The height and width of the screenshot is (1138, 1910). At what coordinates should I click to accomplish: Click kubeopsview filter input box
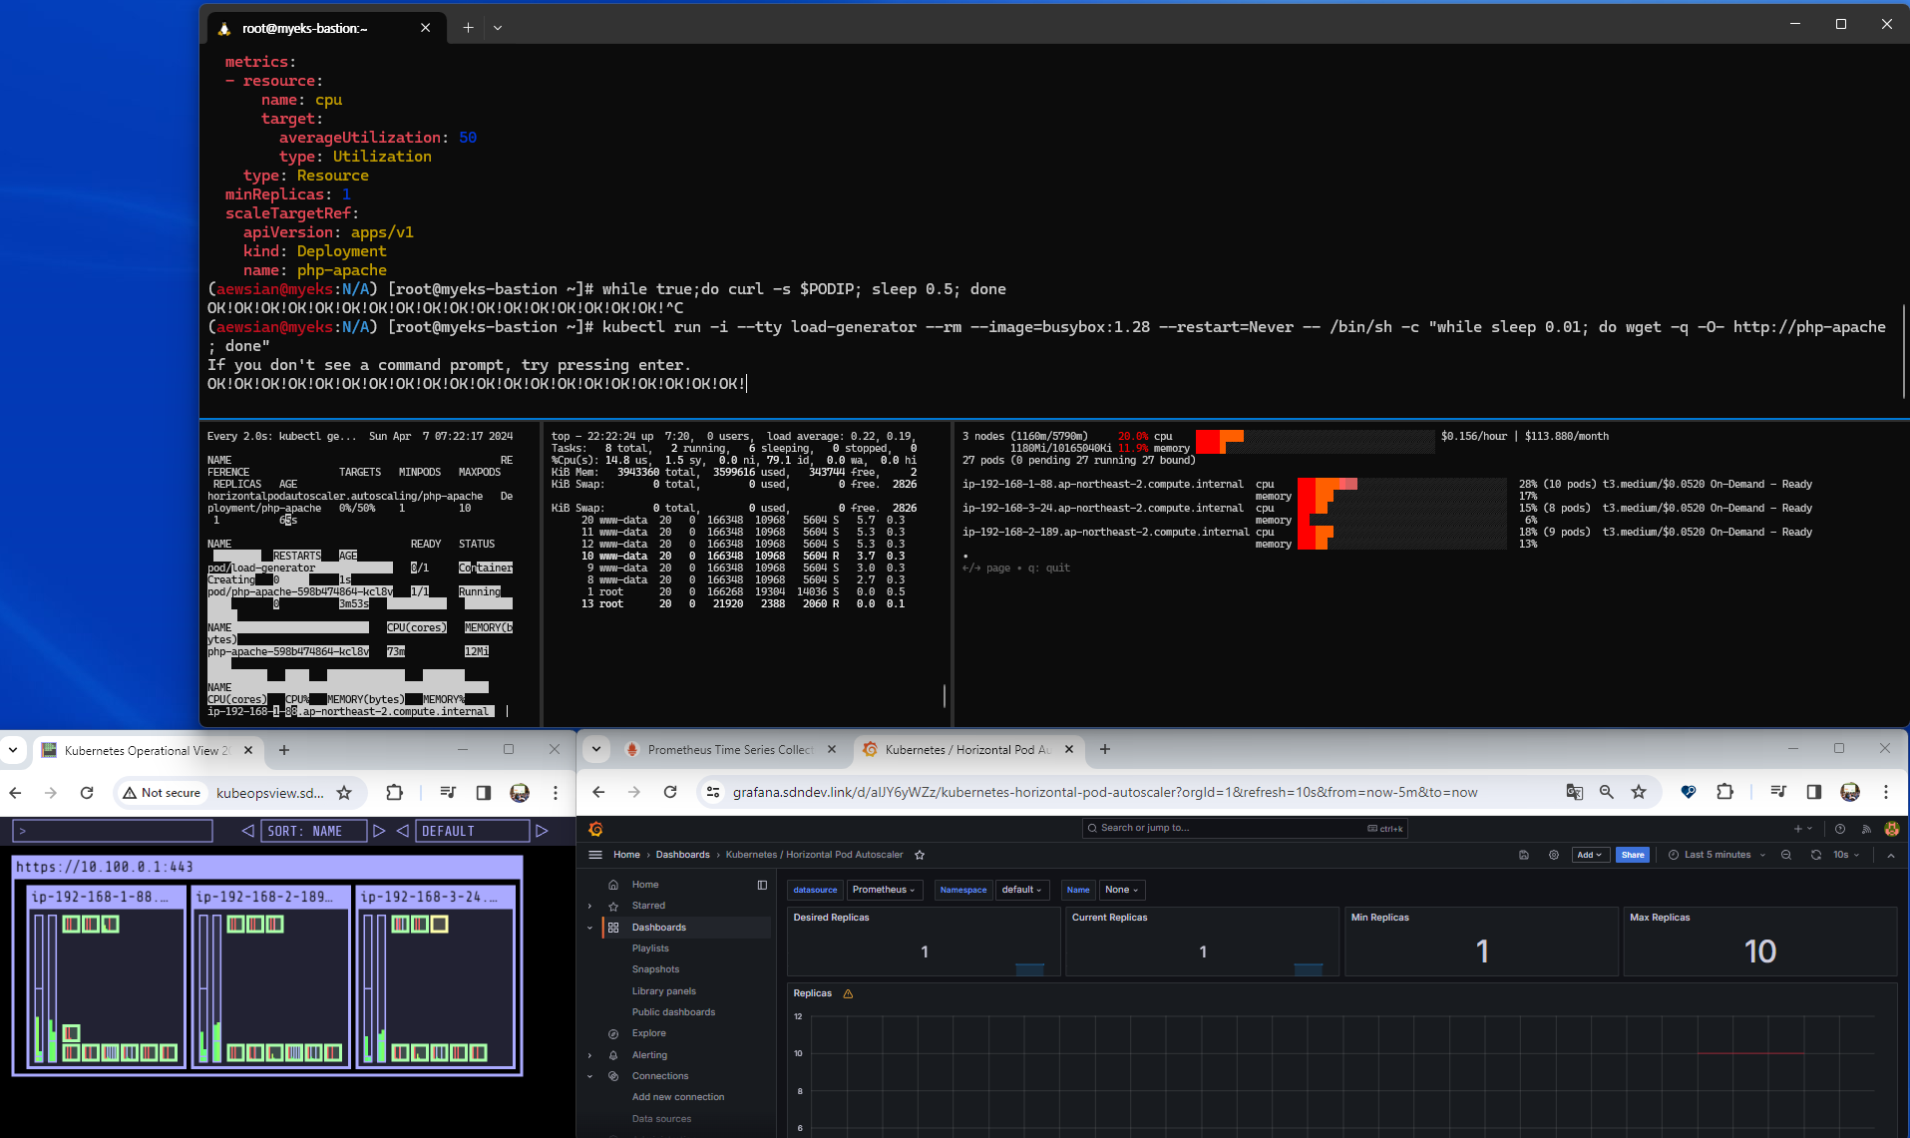[x=113, y=831]
